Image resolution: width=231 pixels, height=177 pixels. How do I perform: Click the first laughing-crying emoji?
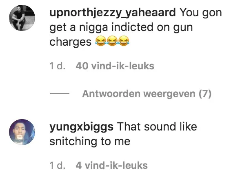coord(101,41)
